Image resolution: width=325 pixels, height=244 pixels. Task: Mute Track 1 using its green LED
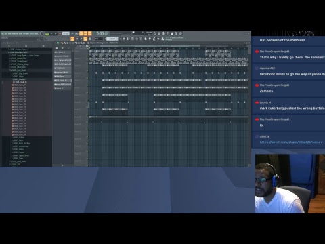(87, 56)
